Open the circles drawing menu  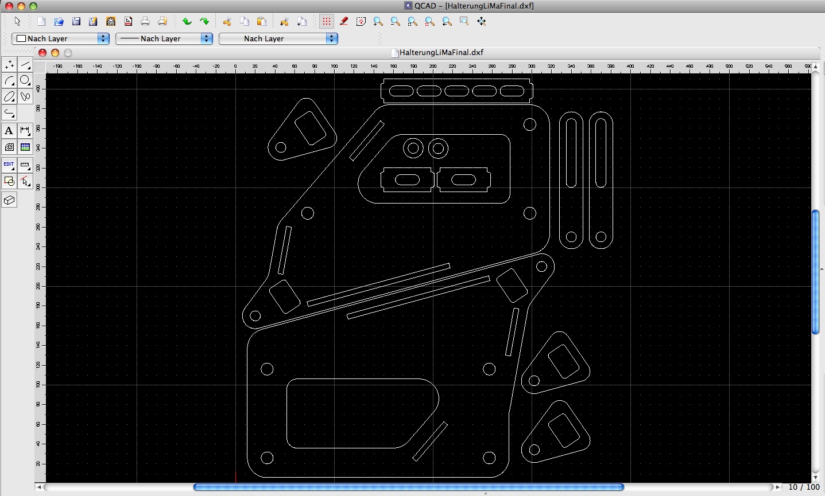(25, 81)
